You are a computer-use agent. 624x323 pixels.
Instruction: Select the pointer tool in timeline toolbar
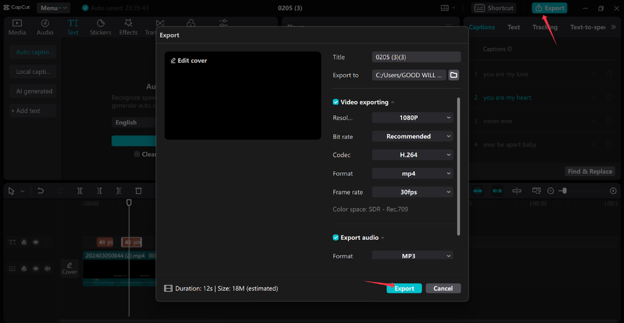[x=11, y=191]
